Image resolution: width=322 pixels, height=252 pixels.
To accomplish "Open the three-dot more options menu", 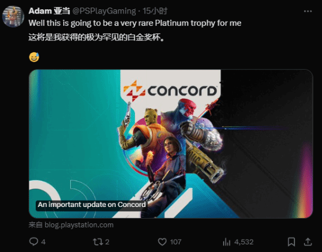I will [308, 11].
